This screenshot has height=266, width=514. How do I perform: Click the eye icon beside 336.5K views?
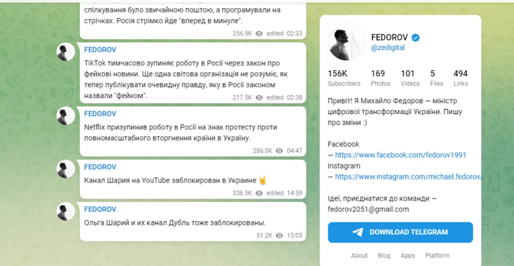point(259,193)
